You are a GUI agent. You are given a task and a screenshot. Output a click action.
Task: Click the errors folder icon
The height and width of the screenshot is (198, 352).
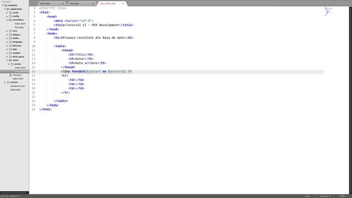pos(13,64)
